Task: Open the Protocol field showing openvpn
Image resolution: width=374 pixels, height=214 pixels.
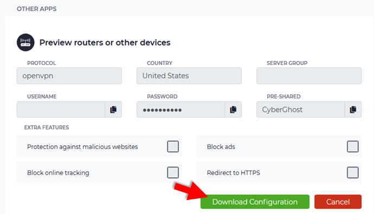Action: (x=69, y=76)
